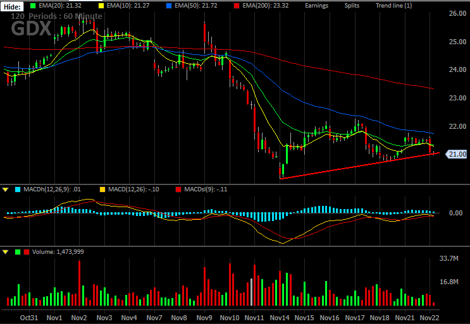The image size is (470, 324).
Task: Click the Nov17 date label
Action: (355, 318)
